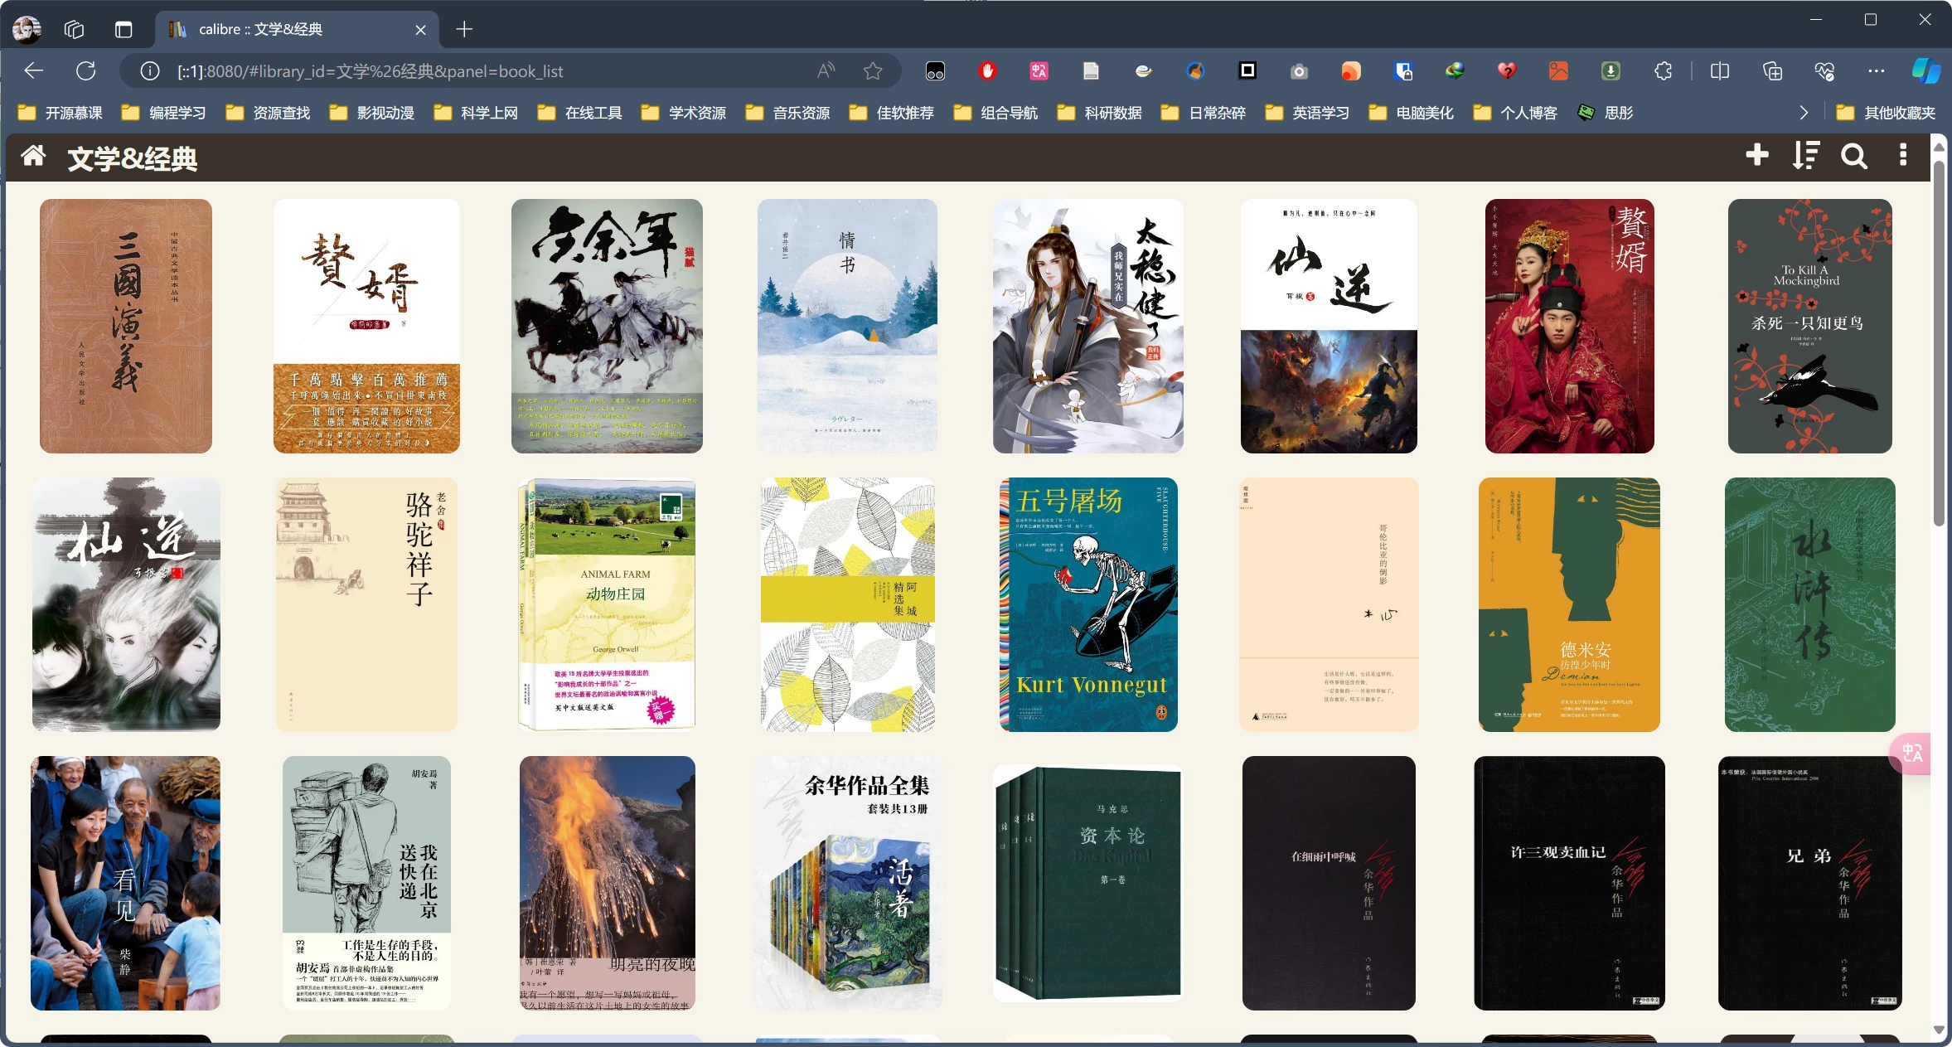Click the green download extension icon
Screen dimensions: 1952x1047
tap(1611, 71)
